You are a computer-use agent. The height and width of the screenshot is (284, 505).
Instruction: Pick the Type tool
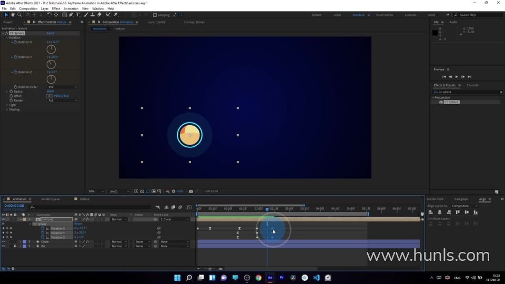pyautogui.click(x=78, y=15)
